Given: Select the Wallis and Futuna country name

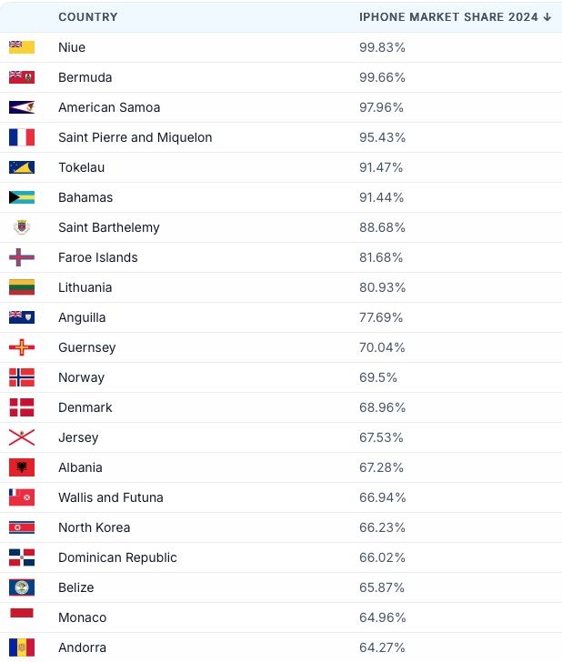Looking at the screenshot, I should 111,497.
